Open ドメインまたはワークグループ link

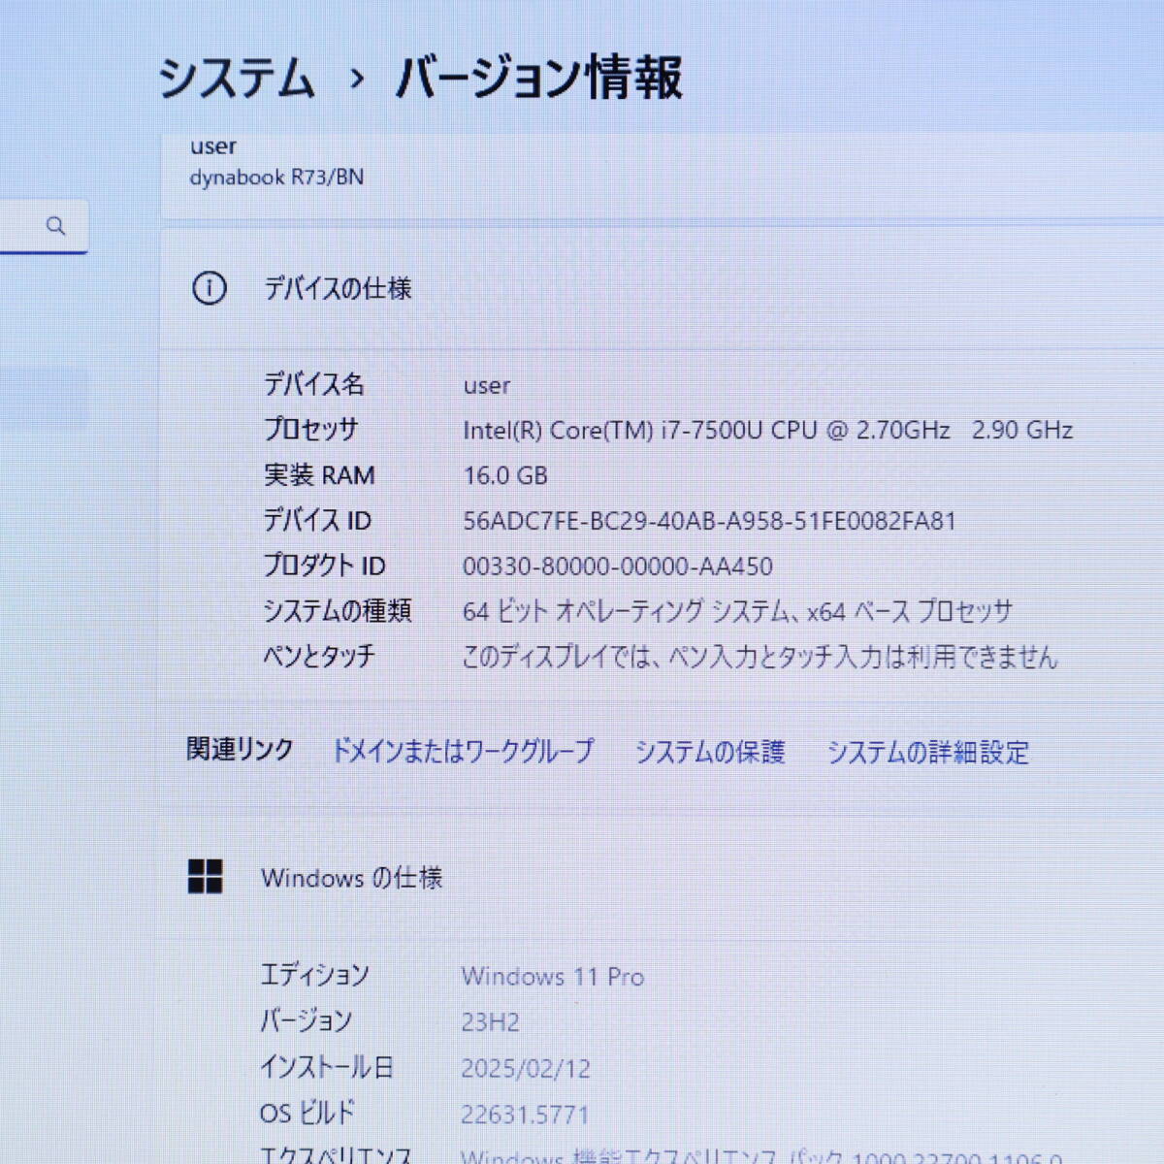point(463,751)
